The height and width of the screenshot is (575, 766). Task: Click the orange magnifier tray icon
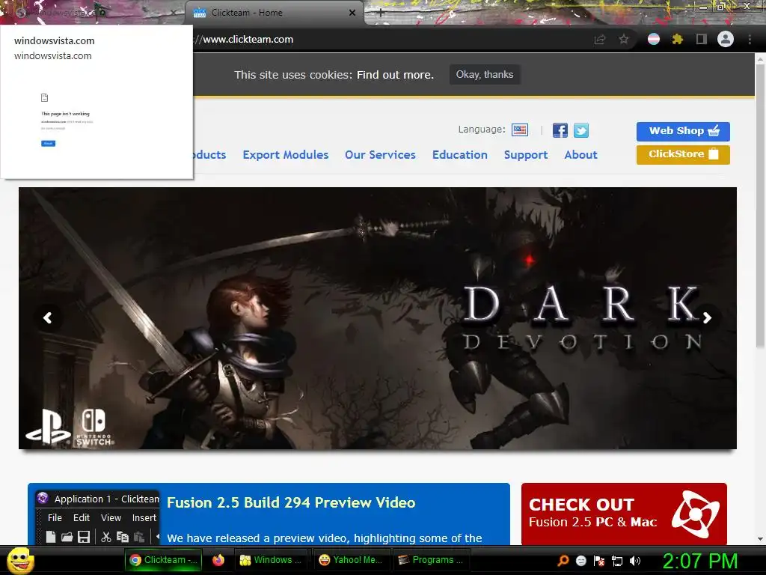(x=563, y=560)
